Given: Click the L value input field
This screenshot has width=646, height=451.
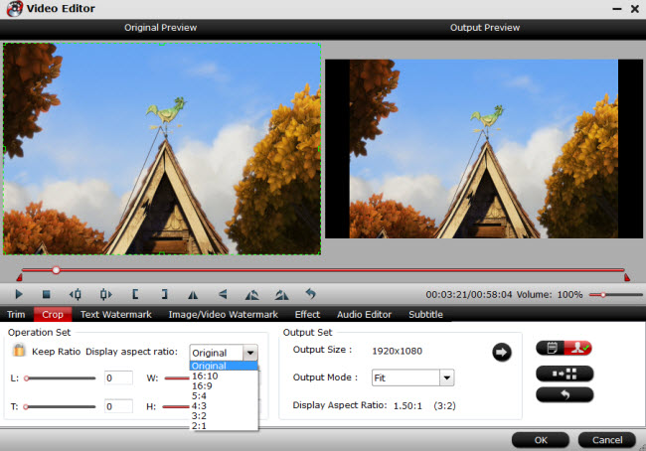Looking at the screenshot, I should [x=118, y=377].
